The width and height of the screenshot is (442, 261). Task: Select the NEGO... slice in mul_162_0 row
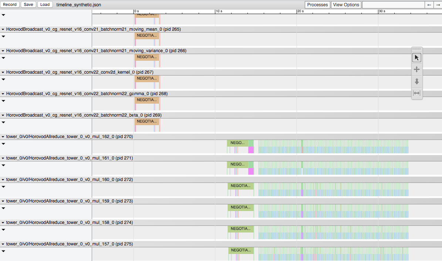237,143
